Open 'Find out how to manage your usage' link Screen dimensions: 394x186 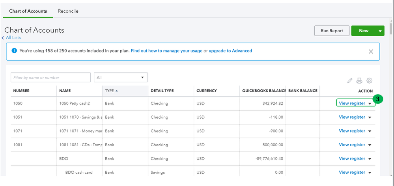click(166, 51)
